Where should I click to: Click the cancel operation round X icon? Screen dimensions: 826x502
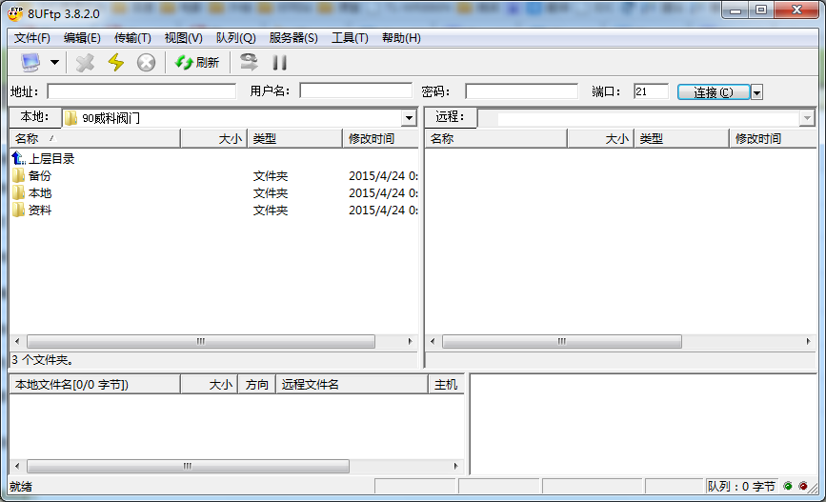(146, 63)
